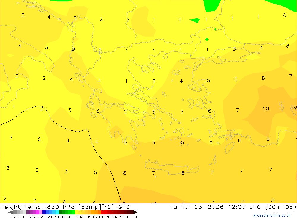The image size is (297, 218).
Task: Click the '-54' legend scale label
Action: 15,217
